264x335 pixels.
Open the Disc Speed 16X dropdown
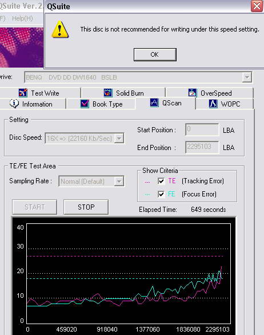click(119, 138)
